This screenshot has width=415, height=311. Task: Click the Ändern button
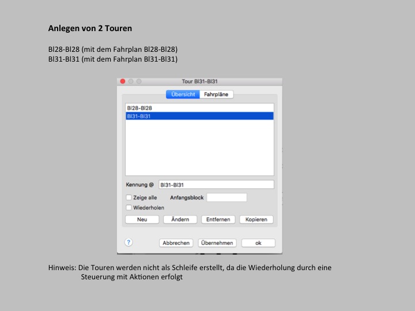click(x=180, y=219)
